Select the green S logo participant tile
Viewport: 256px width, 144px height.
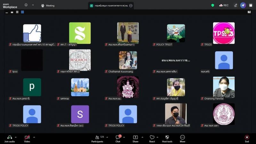(80, 33)
